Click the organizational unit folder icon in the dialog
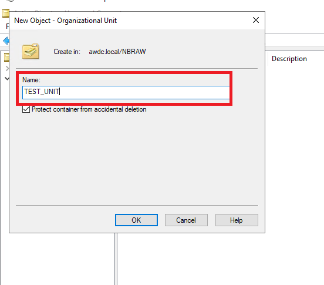 coord(31,51)
